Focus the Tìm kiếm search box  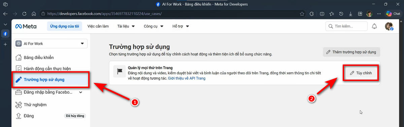click(x=346, y=26)
